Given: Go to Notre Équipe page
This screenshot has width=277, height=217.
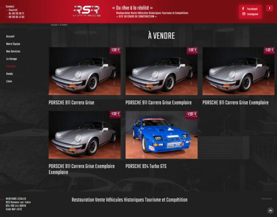Looking at the screenshot, I should (13, 44).
